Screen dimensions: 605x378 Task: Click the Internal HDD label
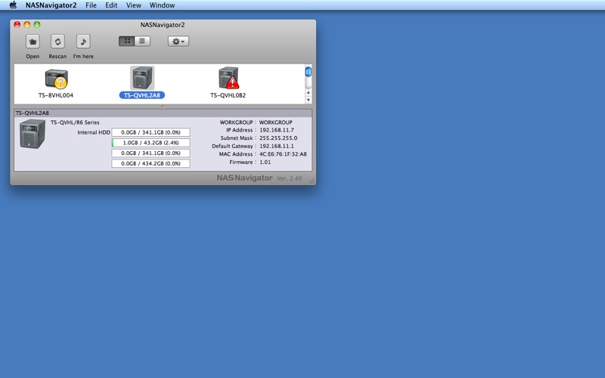click(x=94, y=132)
